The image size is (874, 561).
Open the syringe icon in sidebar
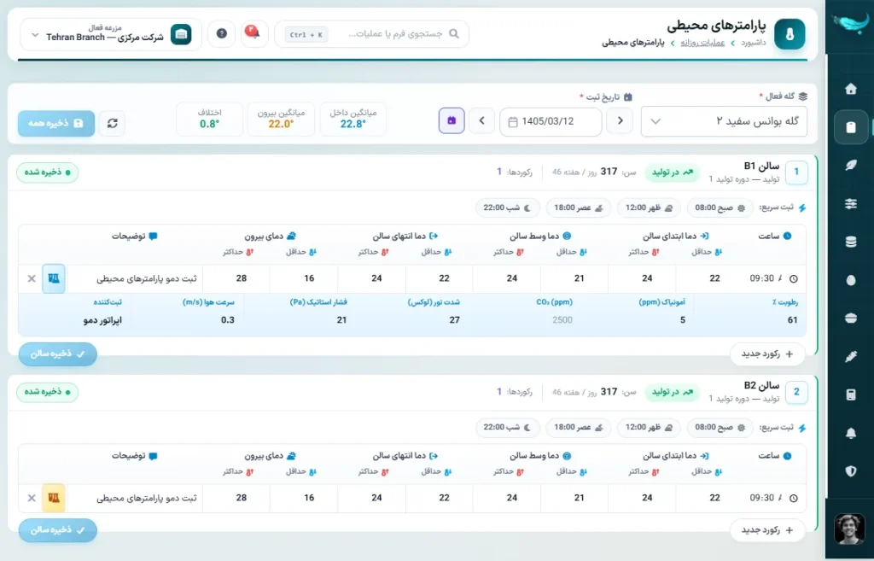(851, 356)
